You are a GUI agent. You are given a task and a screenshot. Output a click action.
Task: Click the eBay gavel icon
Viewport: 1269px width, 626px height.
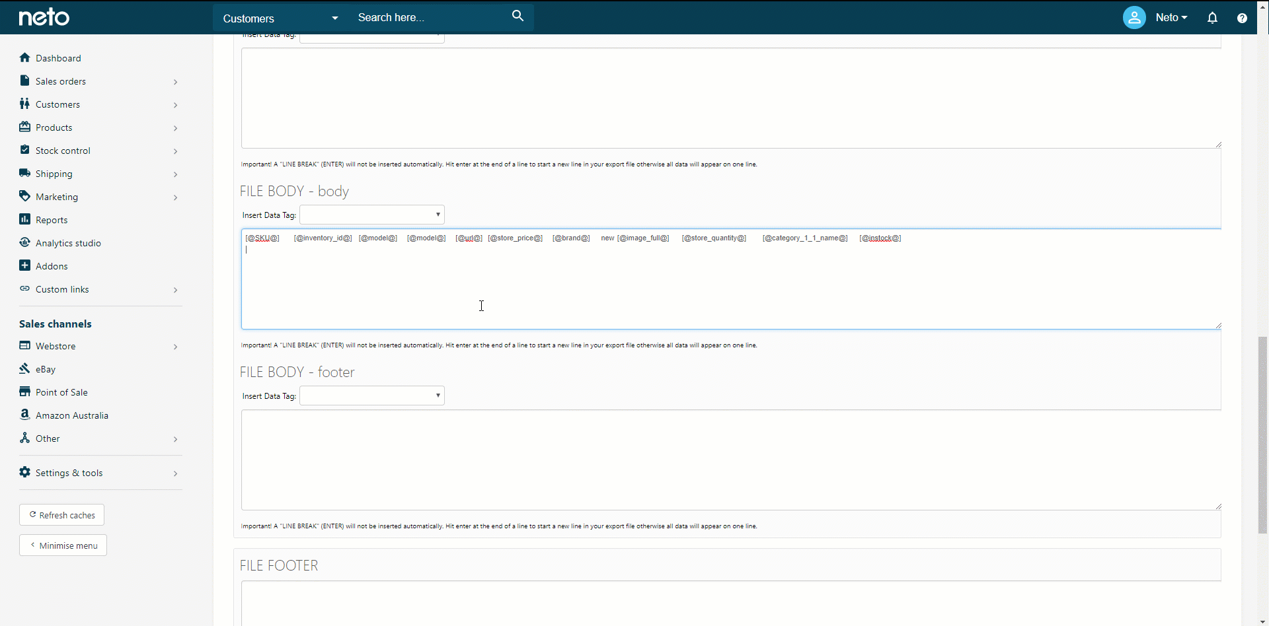24,368
